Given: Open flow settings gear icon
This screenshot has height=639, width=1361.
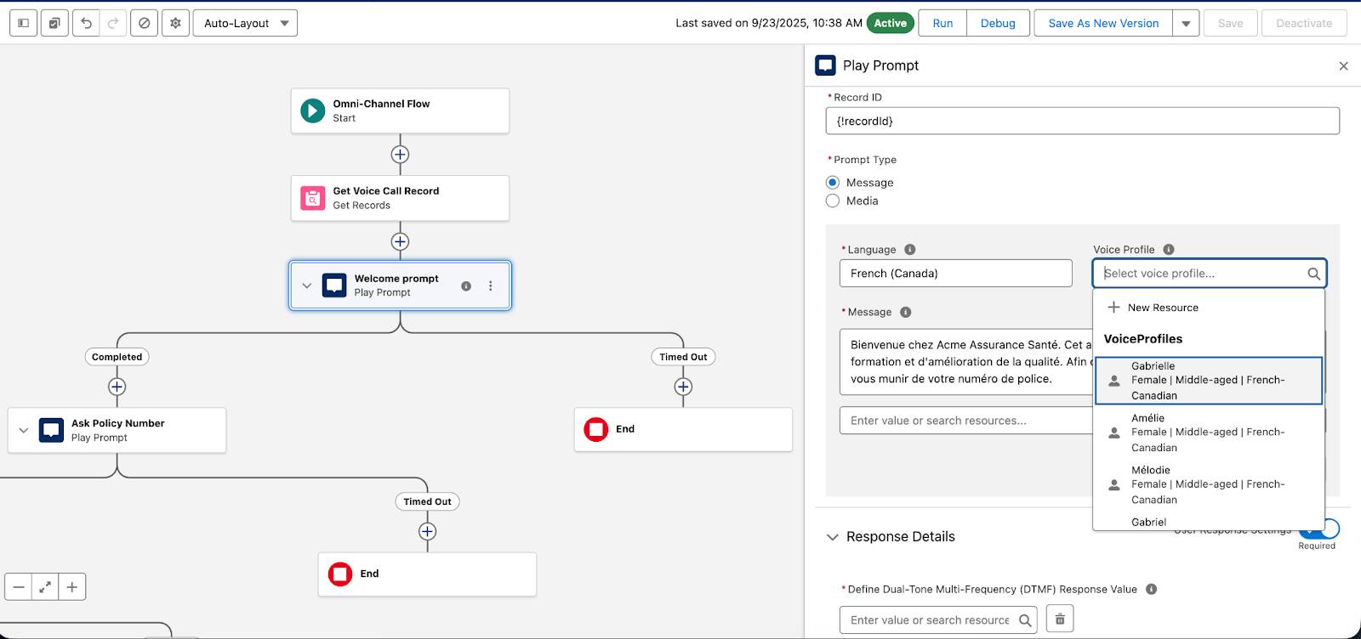Looking at the screenshot, I should click(x=175, y=23).
